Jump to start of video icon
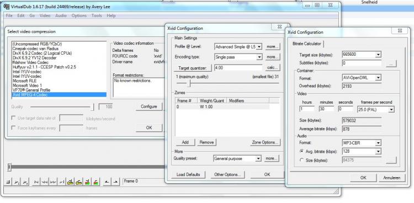 coord(36,182)
